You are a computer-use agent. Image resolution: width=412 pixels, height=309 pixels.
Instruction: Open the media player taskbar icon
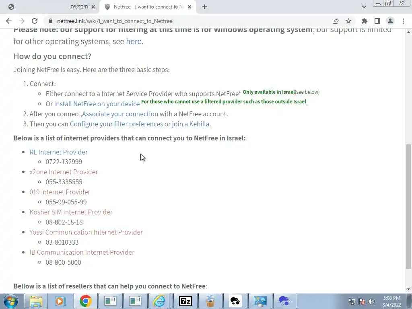(60, 301)
